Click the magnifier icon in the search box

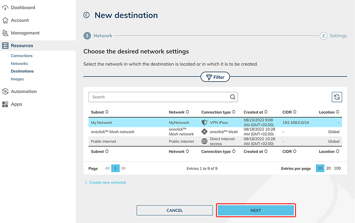[233, 97]
